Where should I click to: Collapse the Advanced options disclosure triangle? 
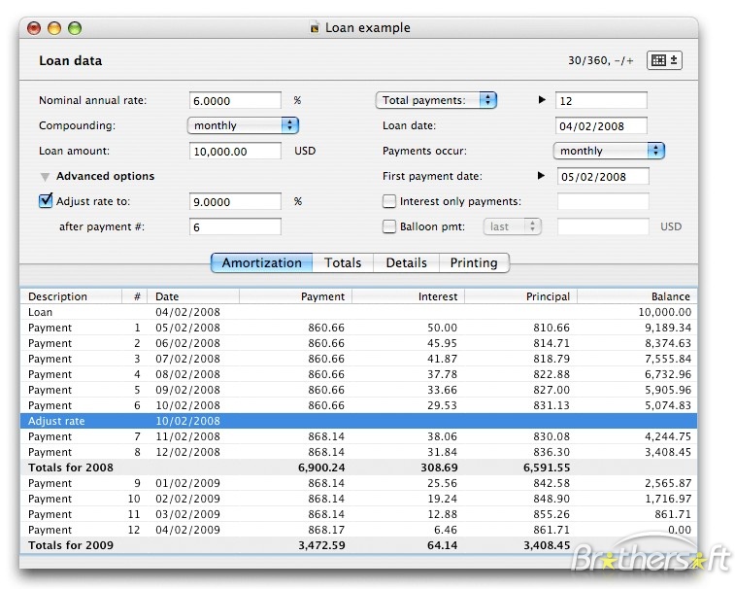[45, 177]
